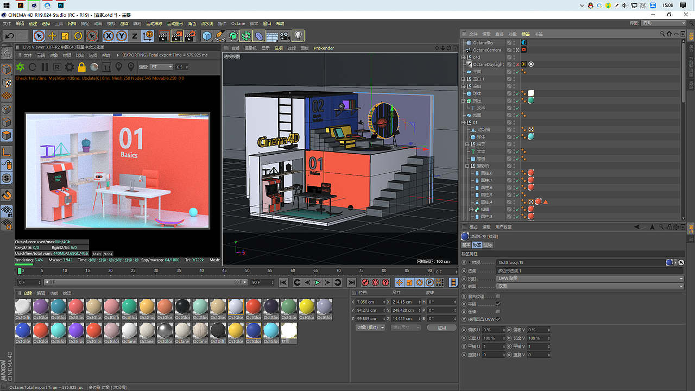This screenshot has height=391, width=695.
Task: Click the Play Forward button on timeline
Action: point(317,282)
